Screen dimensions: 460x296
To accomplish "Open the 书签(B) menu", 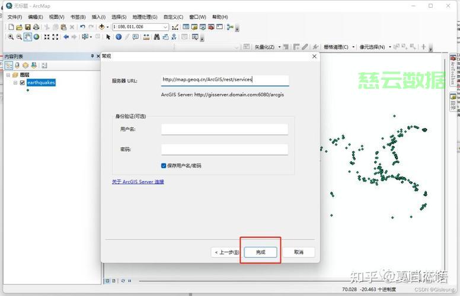I will click(x=78, y=17).
